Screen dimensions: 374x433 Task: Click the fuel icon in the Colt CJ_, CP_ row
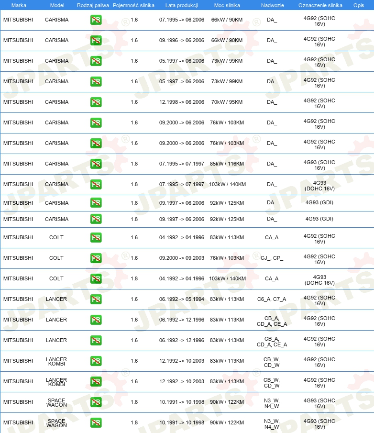(x=96, y=258)
